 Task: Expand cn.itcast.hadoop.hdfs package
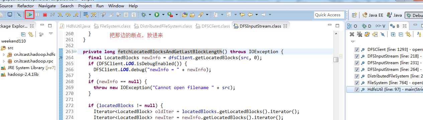(x=4, y=55)
